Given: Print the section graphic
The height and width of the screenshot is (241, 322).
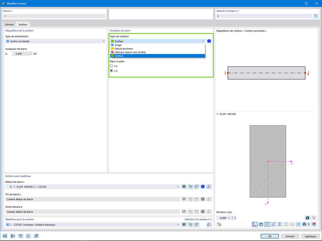Looking at the screenshot, I should 304,224.
